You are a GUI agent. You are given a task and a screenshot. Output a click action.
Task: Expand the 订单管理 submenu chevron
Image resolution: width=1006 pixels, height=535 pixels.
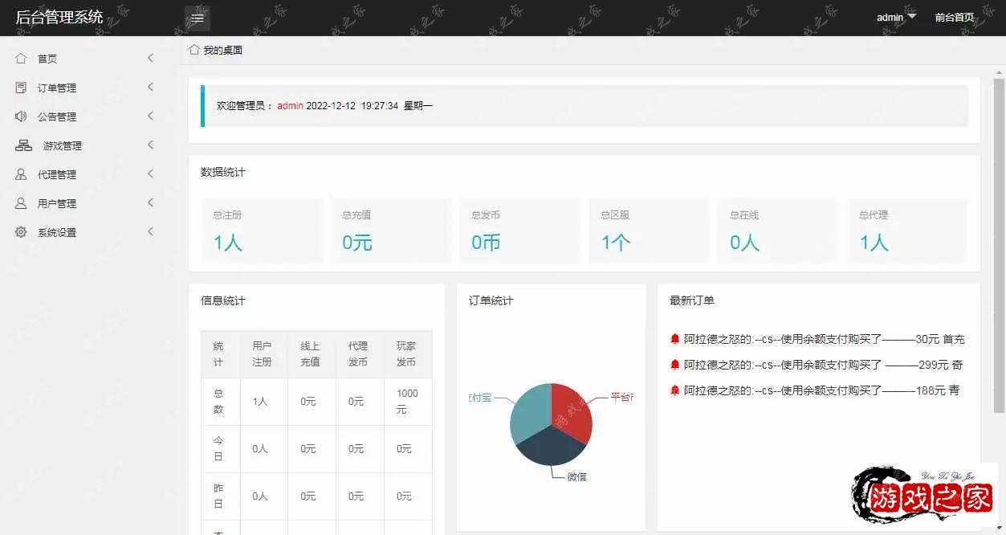(150, 88)
